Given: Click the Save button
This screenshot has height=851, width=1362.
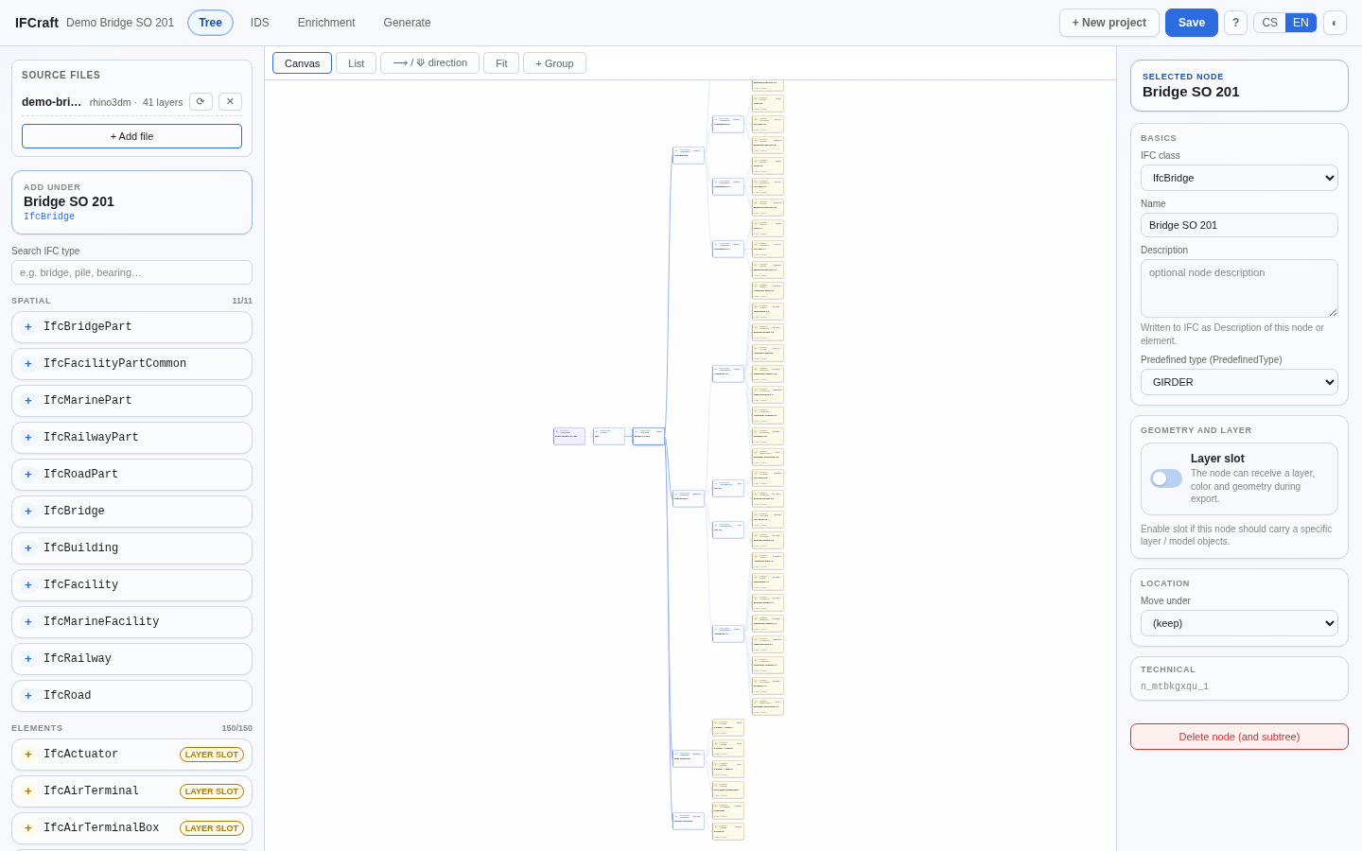Looking at the screenshot, I should click(x=1192, y=23).
